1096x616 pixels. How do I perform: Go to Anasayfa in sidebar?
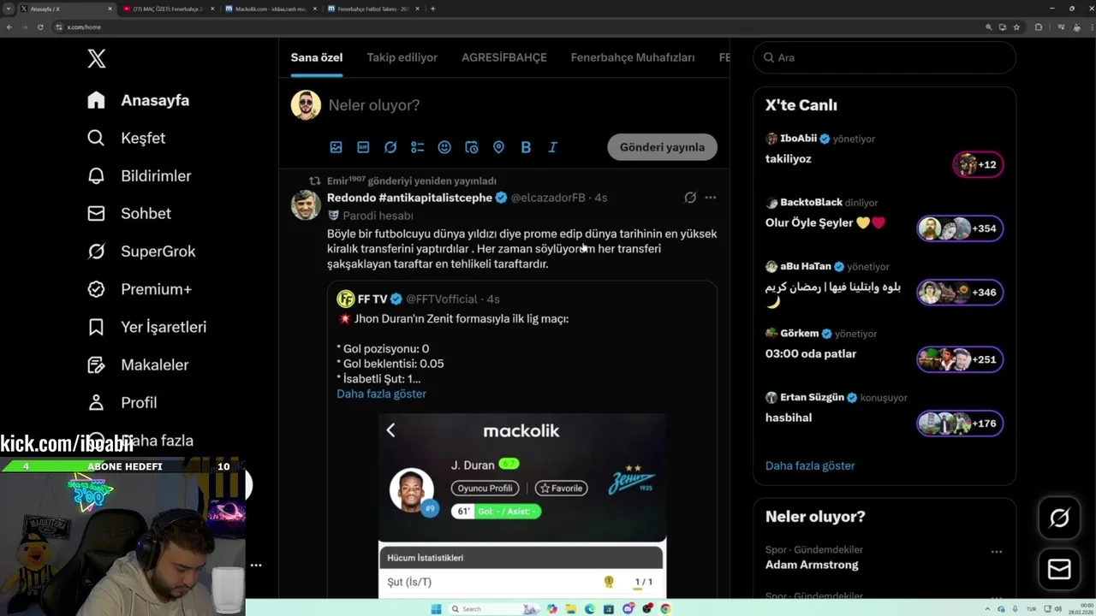[138, 100]
